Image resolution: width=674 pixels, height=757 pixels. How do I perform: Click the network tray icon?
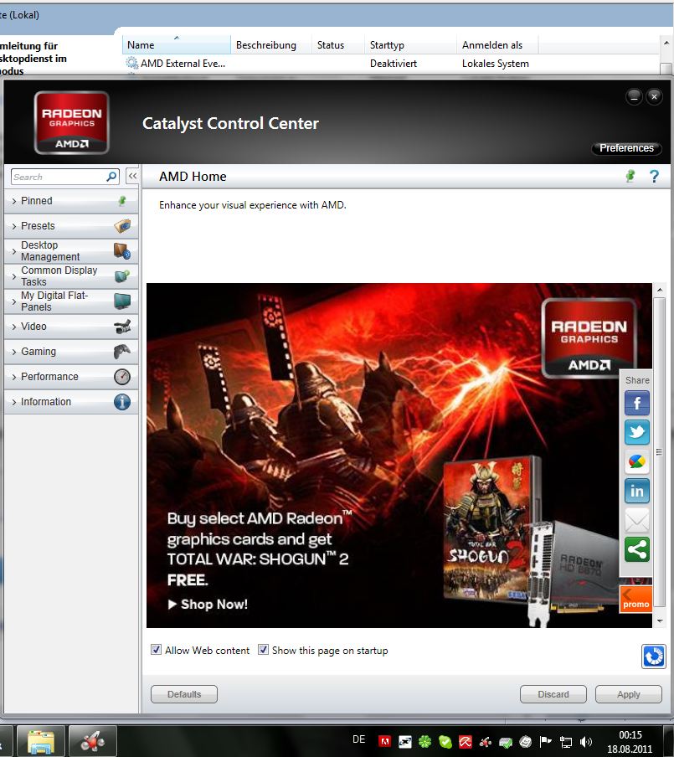(x=565, y=742)
